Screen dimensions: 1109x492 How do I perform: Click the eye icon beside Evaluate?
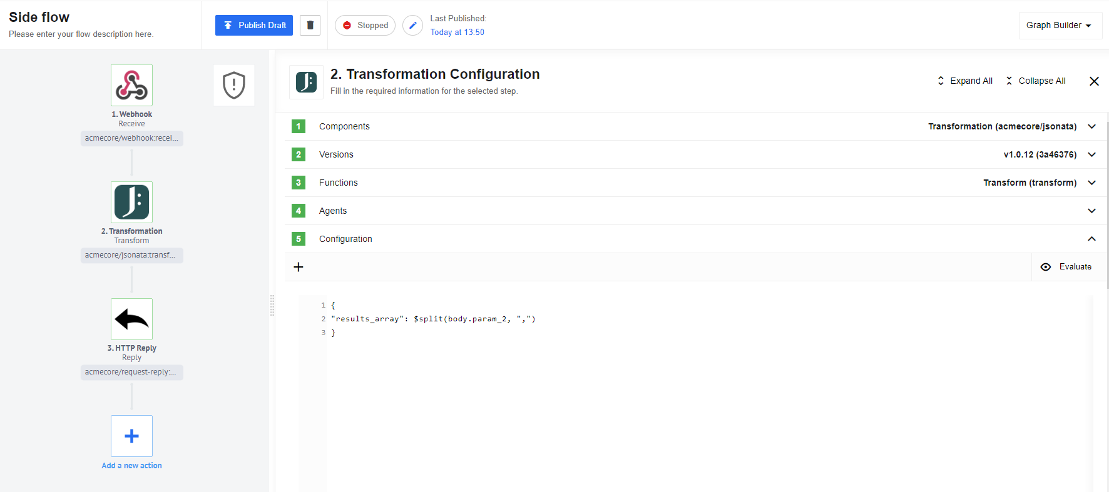(x=1046, y=267)
